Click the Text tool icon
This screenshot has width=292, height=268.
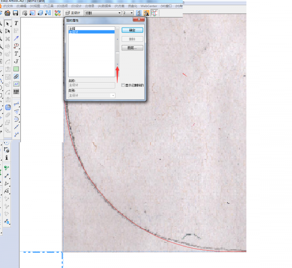click(17, 24)
